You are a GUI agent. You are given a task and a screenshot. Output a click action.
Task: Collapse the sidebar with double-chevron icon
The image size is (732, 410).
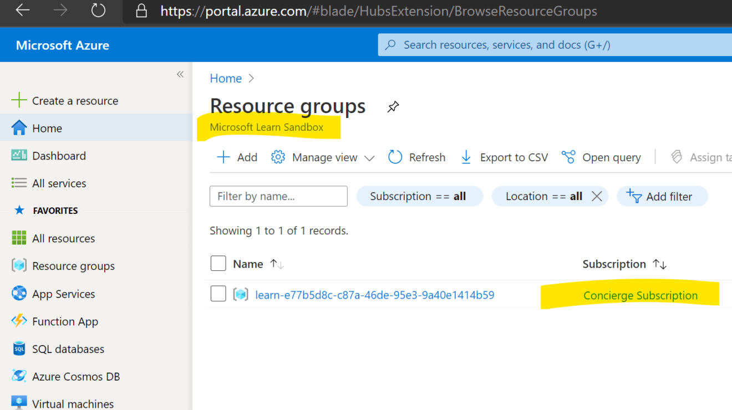tap(180, 74)
